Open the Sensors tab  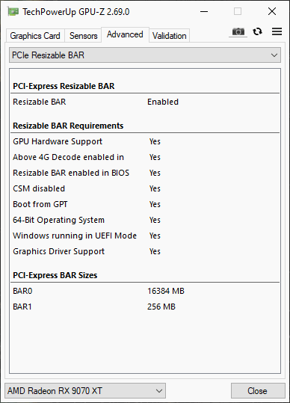pos(83,36)
